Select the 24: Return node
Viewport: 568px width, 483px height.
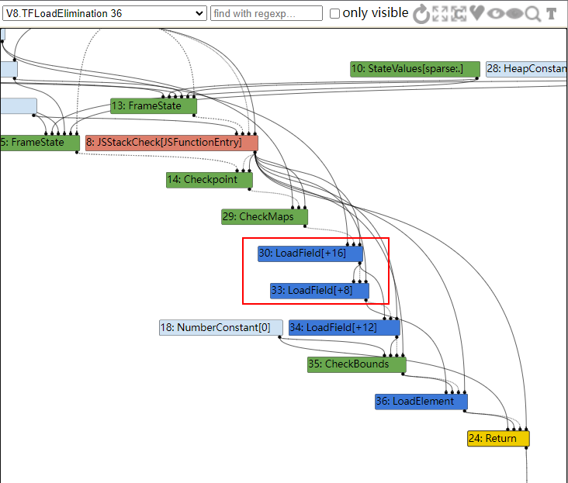497,439
